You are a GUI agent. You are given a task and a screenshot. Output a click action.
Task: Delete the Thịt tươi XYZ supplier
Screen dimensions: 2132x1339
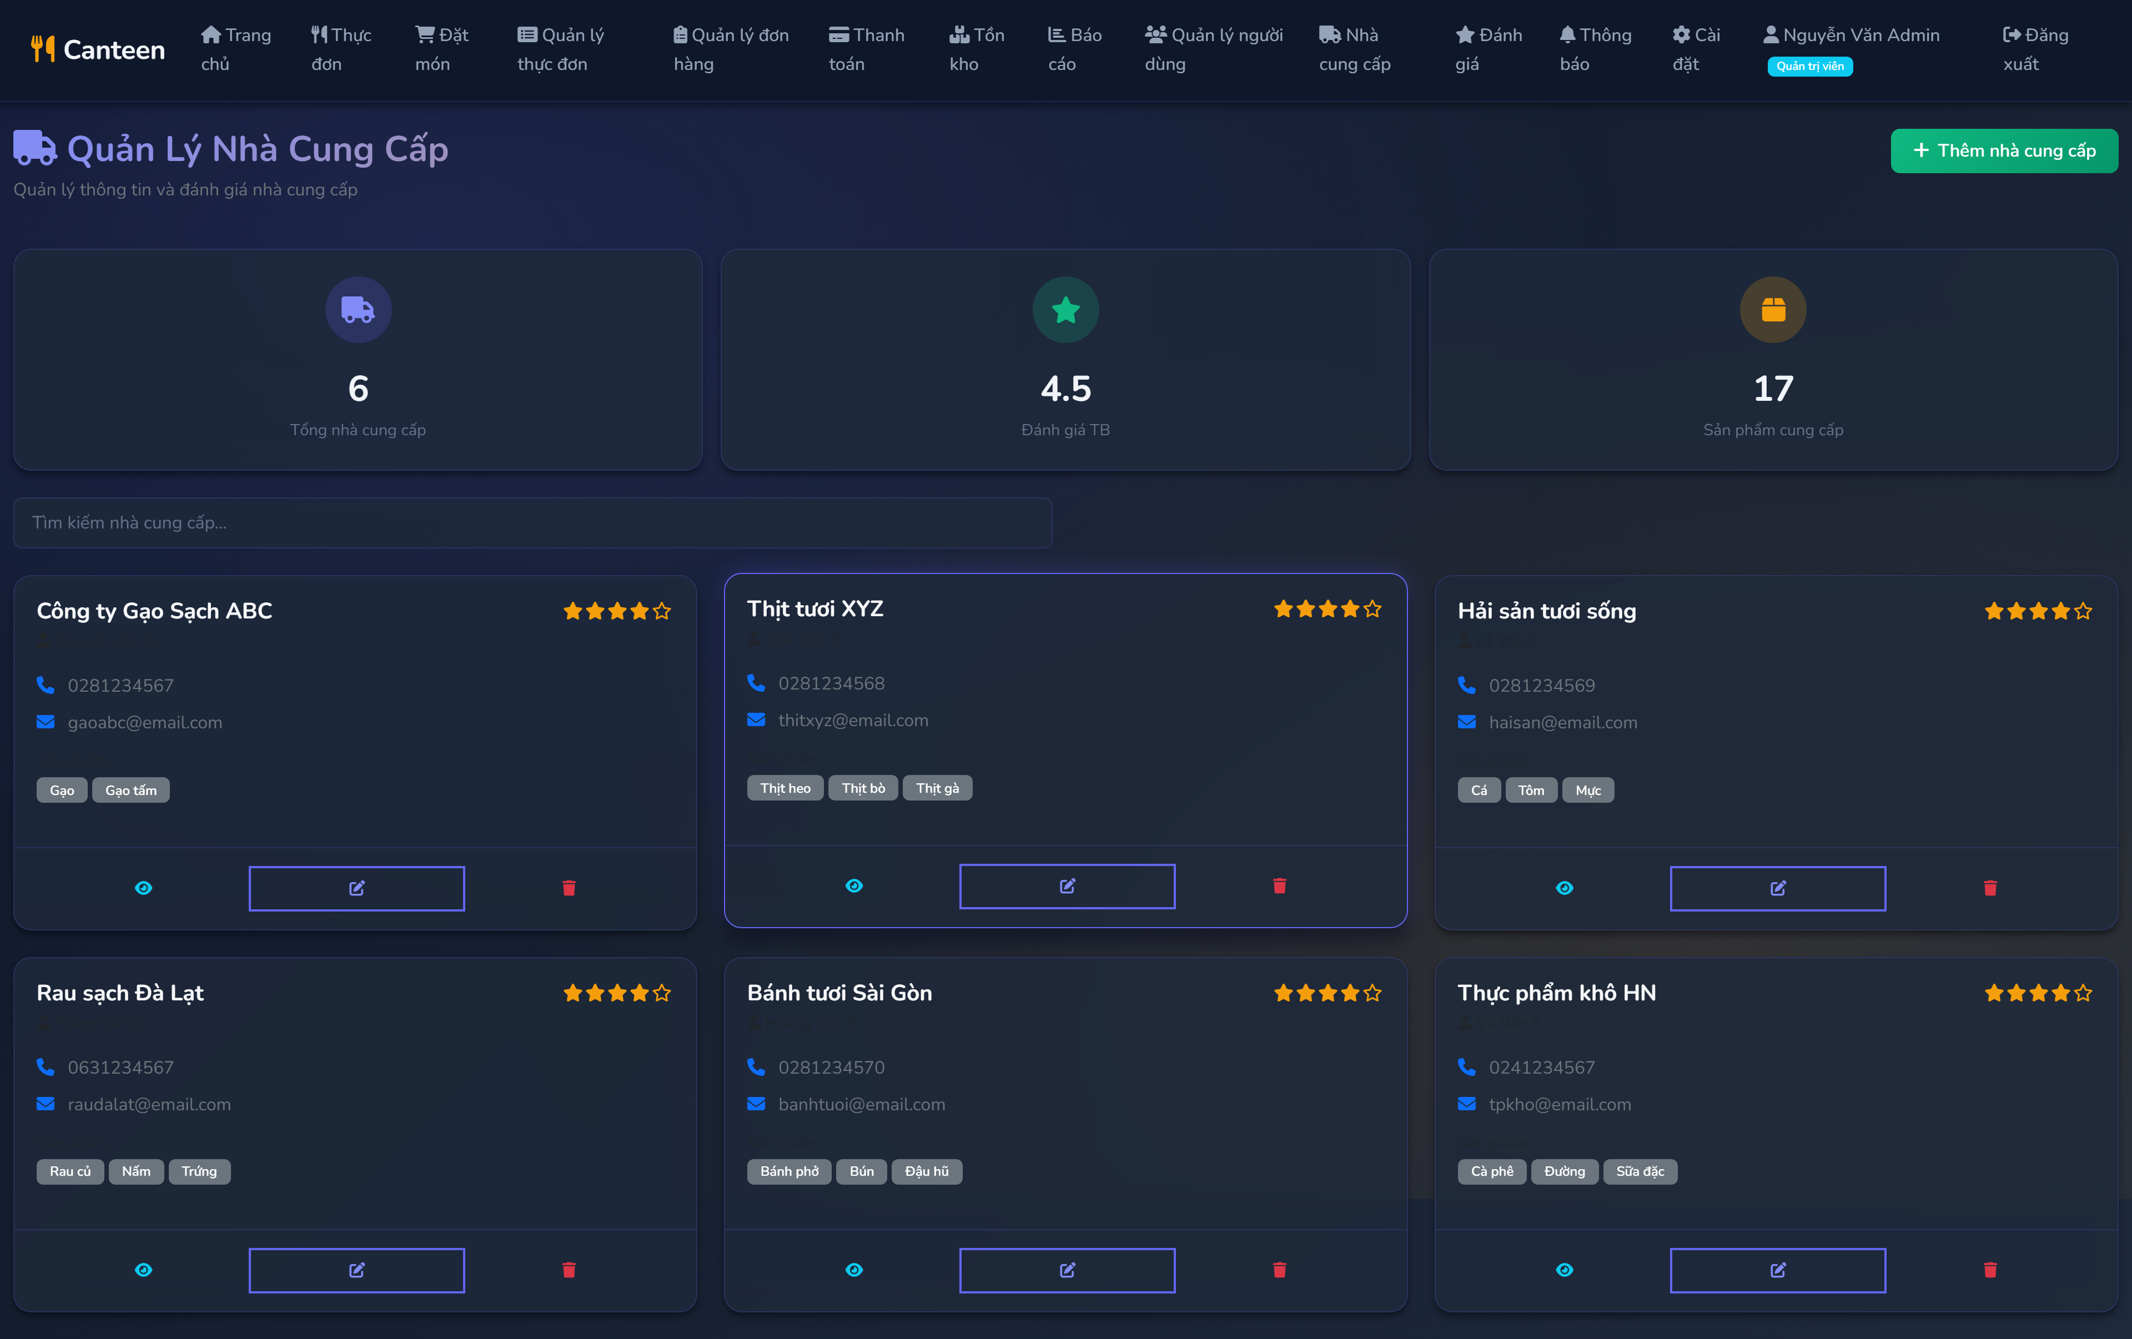pos(1279,886)
